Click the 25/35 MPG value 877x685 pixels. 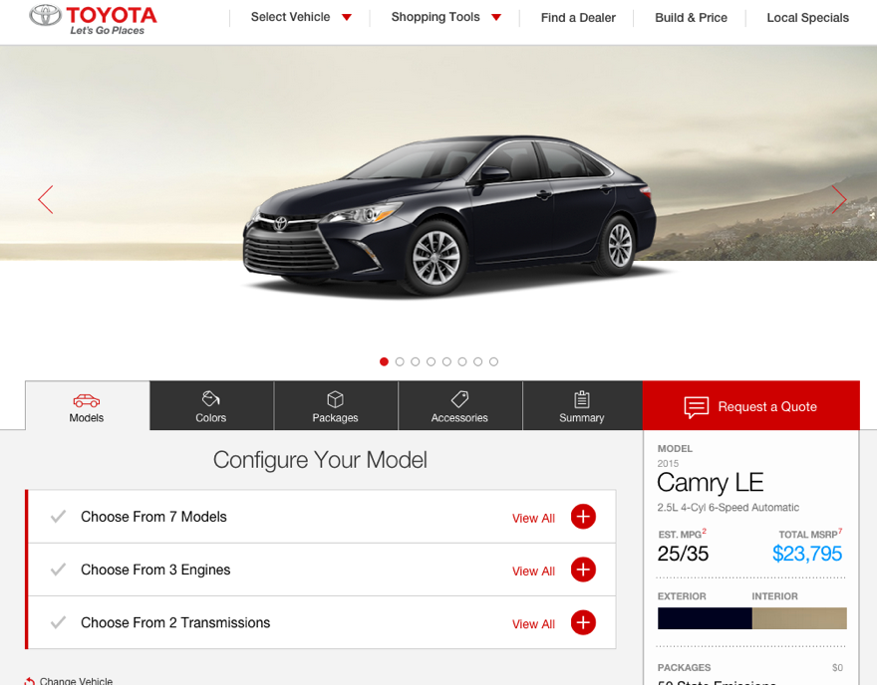point(683,554)
